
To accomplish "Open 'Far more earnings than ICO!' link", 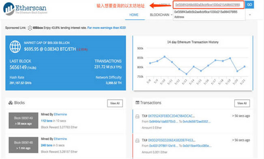I will tap(106, 28).
